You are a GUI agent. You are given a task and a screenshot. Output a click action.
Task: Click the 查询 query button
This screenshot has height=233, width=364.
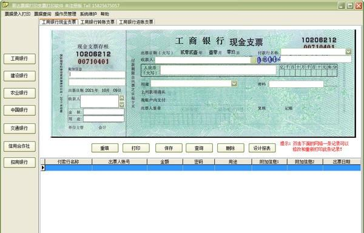point(199,148)
